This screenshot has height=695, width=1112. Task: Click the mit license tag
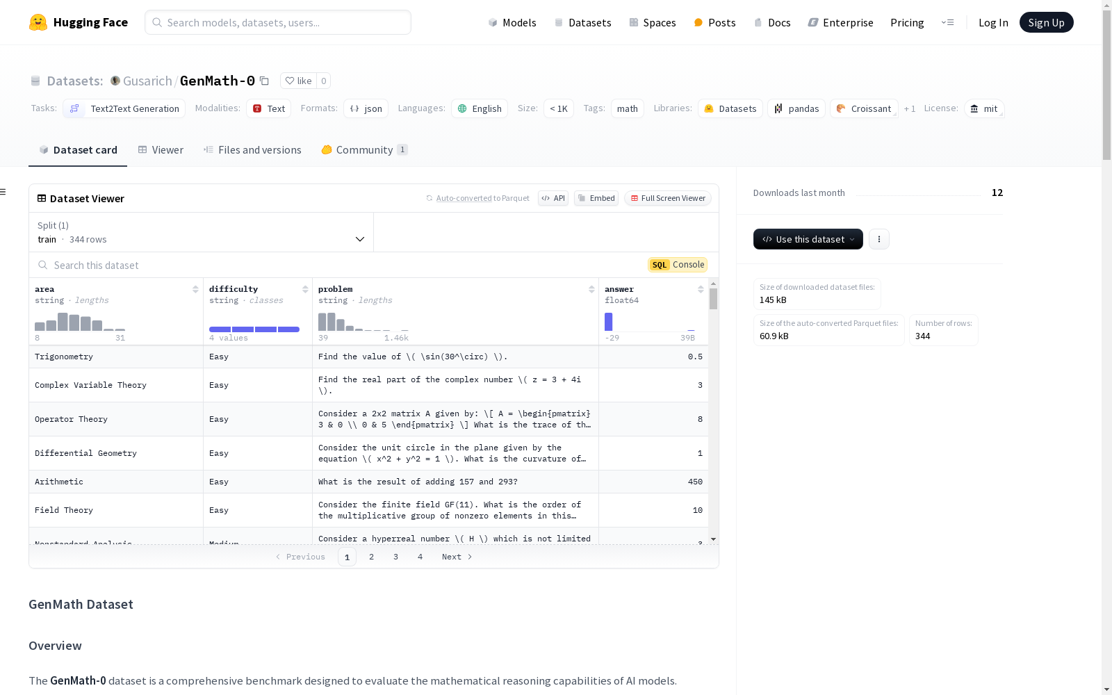click(x=984, y=108)
